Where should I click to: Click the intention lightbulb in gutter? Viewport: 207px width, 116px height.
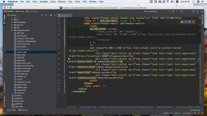click(x=69, y=59)
